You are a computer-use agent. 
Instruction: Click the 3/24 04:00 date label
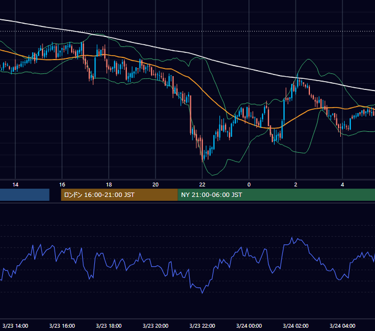pos(342,325)
